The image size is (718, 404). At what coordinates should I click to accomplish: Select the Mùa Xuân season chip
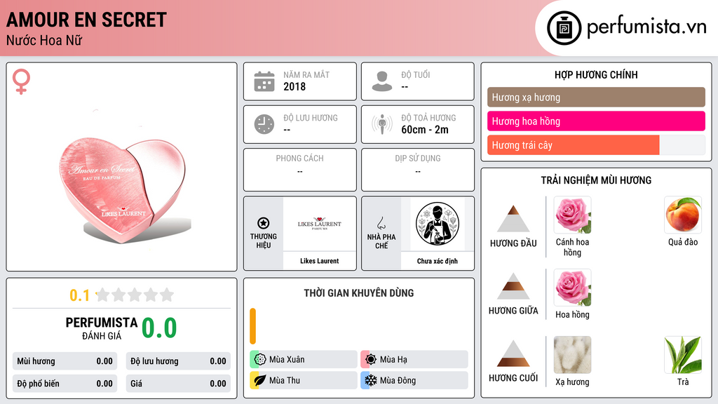click(x=304, y=359)
